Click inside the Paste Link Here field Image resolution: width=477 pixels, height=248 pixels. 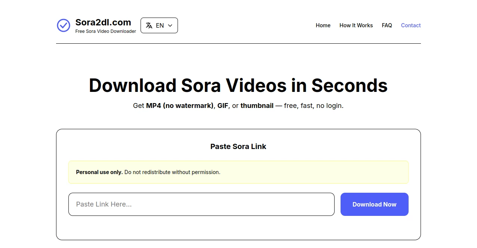[x=201, y=204]
